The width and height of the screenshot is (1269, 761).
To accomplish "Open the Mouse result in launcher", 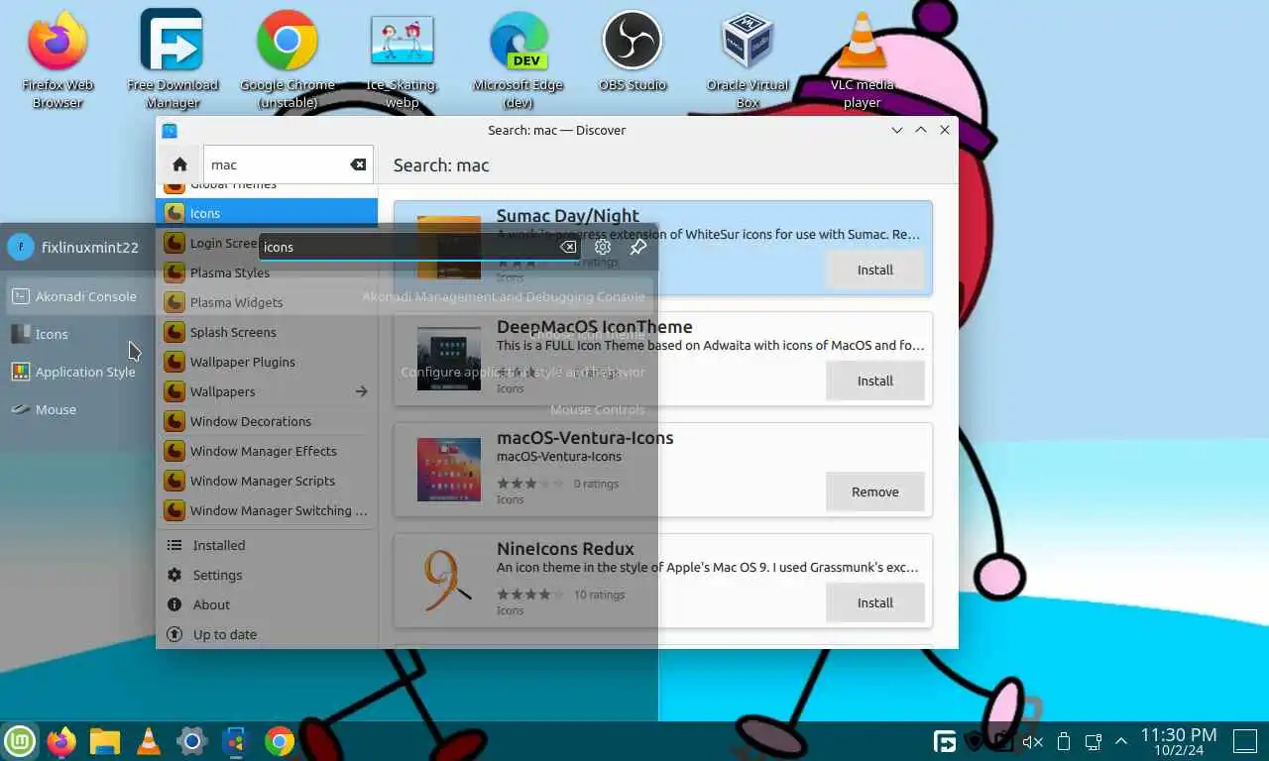I will 327,409.
